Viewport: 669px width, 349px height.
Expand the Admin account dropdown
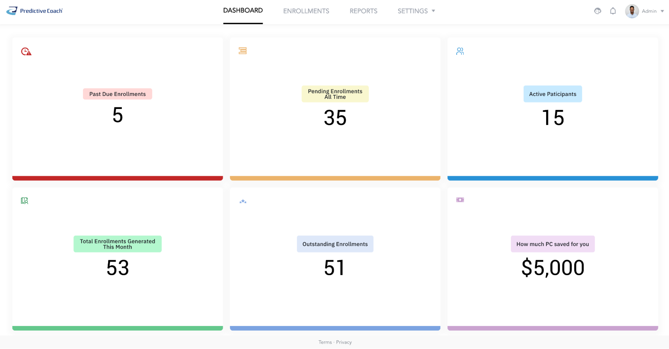tap(649, 11)
